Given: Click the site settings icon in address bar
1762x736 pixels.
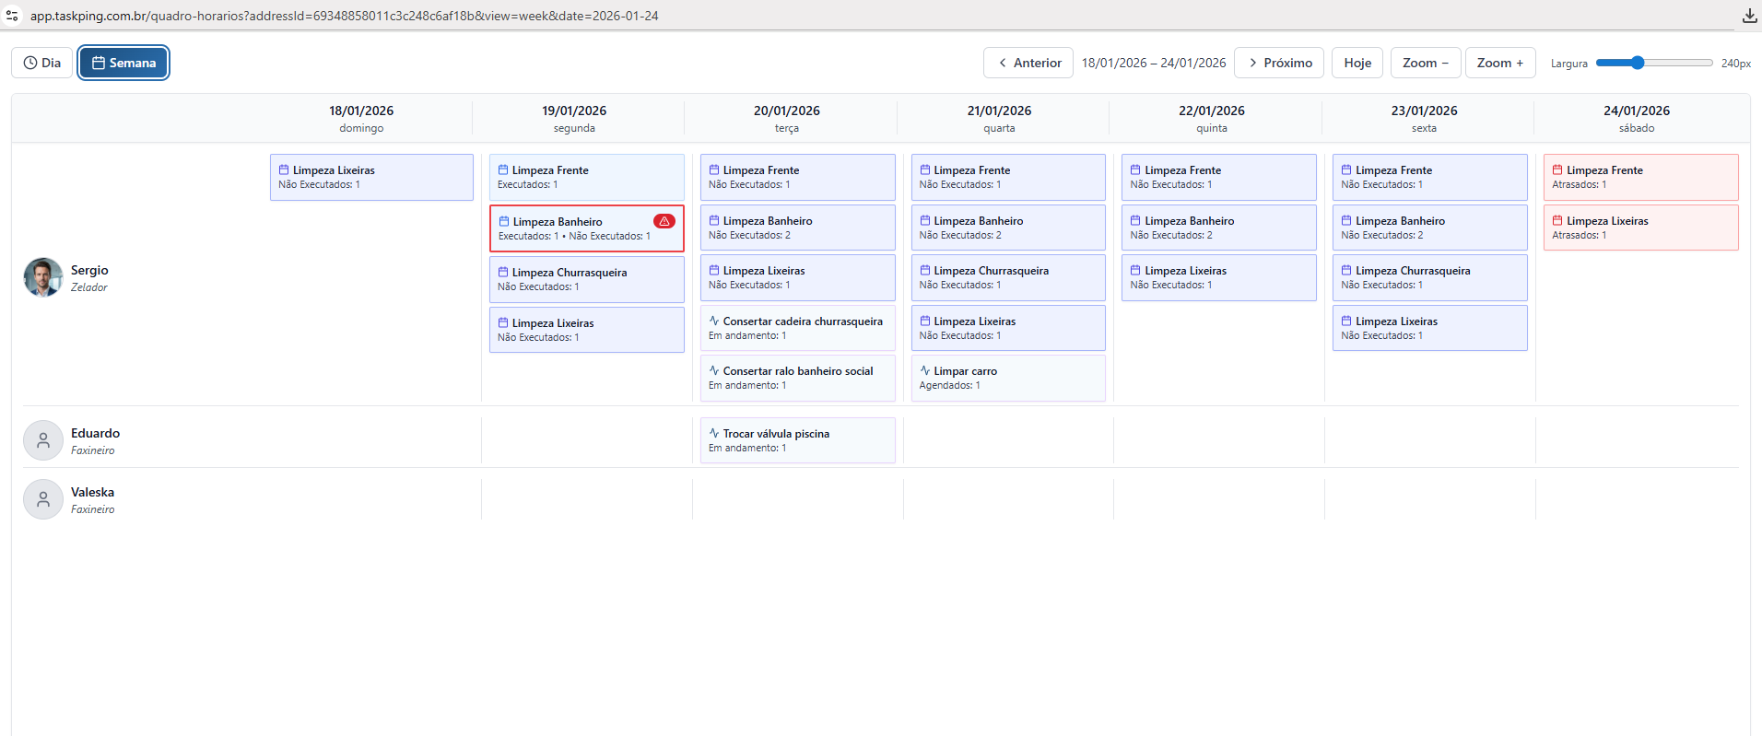Looking at the screenshot, I should click(12, 16).
